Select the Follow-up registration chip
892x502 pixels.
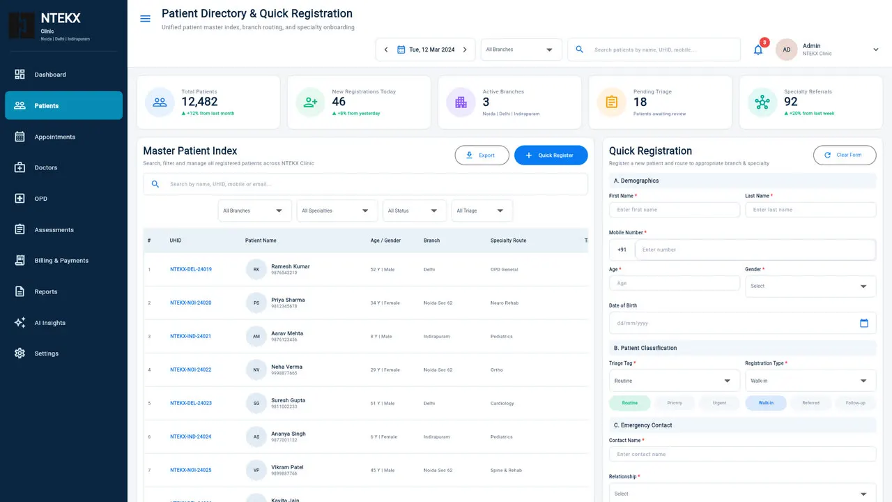(856, 403)
